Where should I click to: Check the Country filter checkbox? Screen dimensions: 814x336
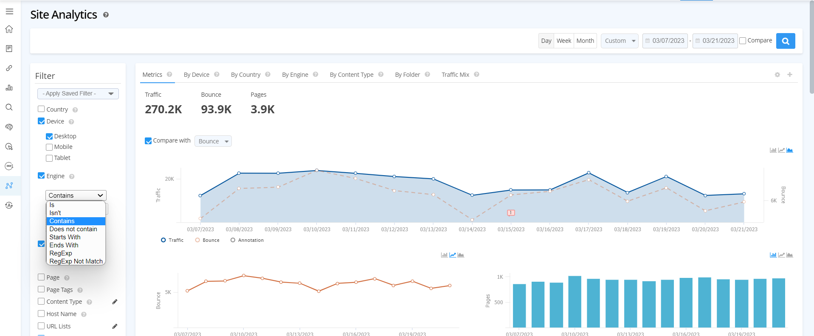click(41, 109)
